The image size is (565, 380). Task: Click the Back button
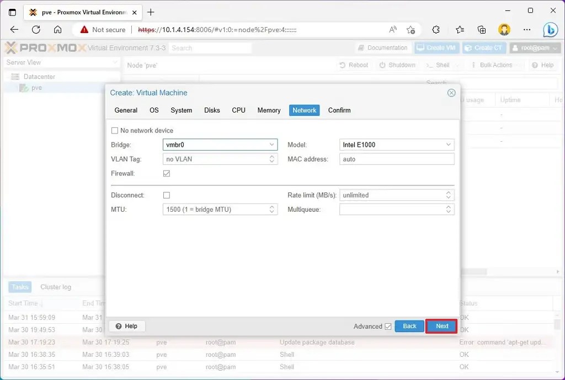click(x=409, y=326)
